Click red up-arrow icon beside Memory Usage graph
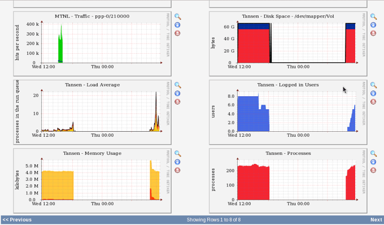 tap(177, 170)
